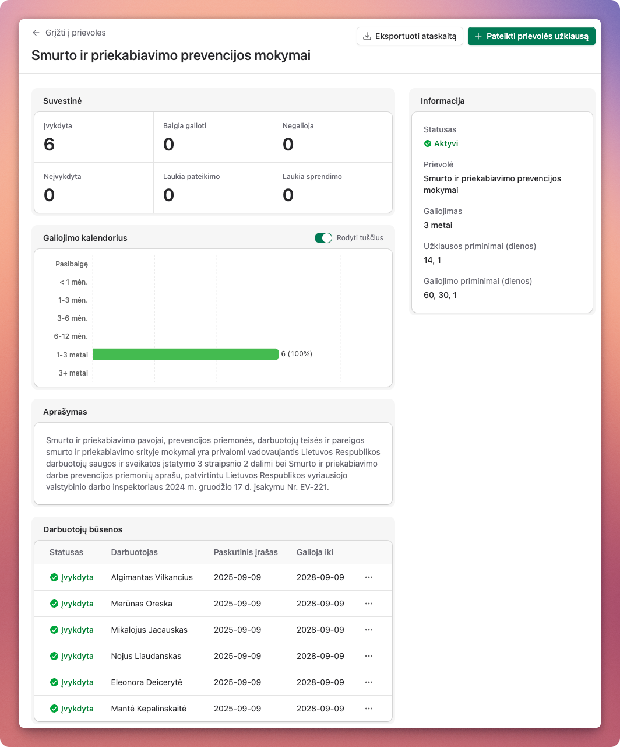Click Įvykdyta status icon for Mantė Kepalinskaitė
This screenshot has height=747, width=620.
(54, 709)
